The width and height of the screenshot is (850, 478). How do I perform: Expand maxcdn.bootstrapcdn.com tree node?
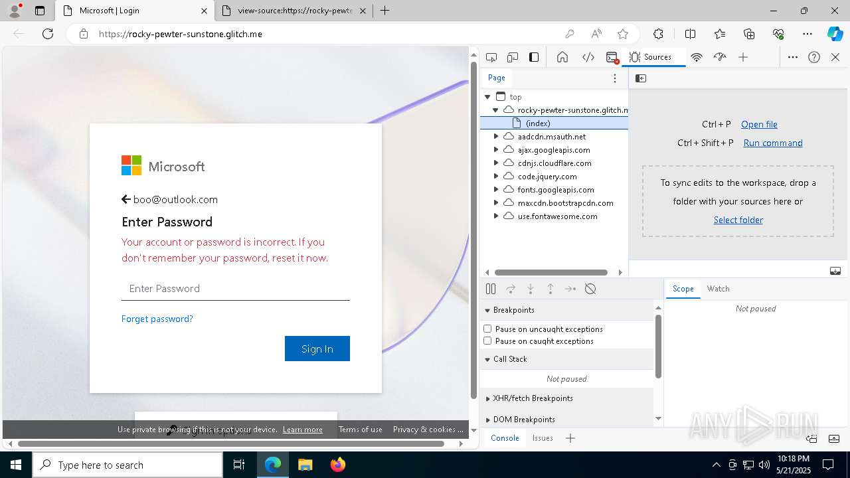(x=496, y=203)
